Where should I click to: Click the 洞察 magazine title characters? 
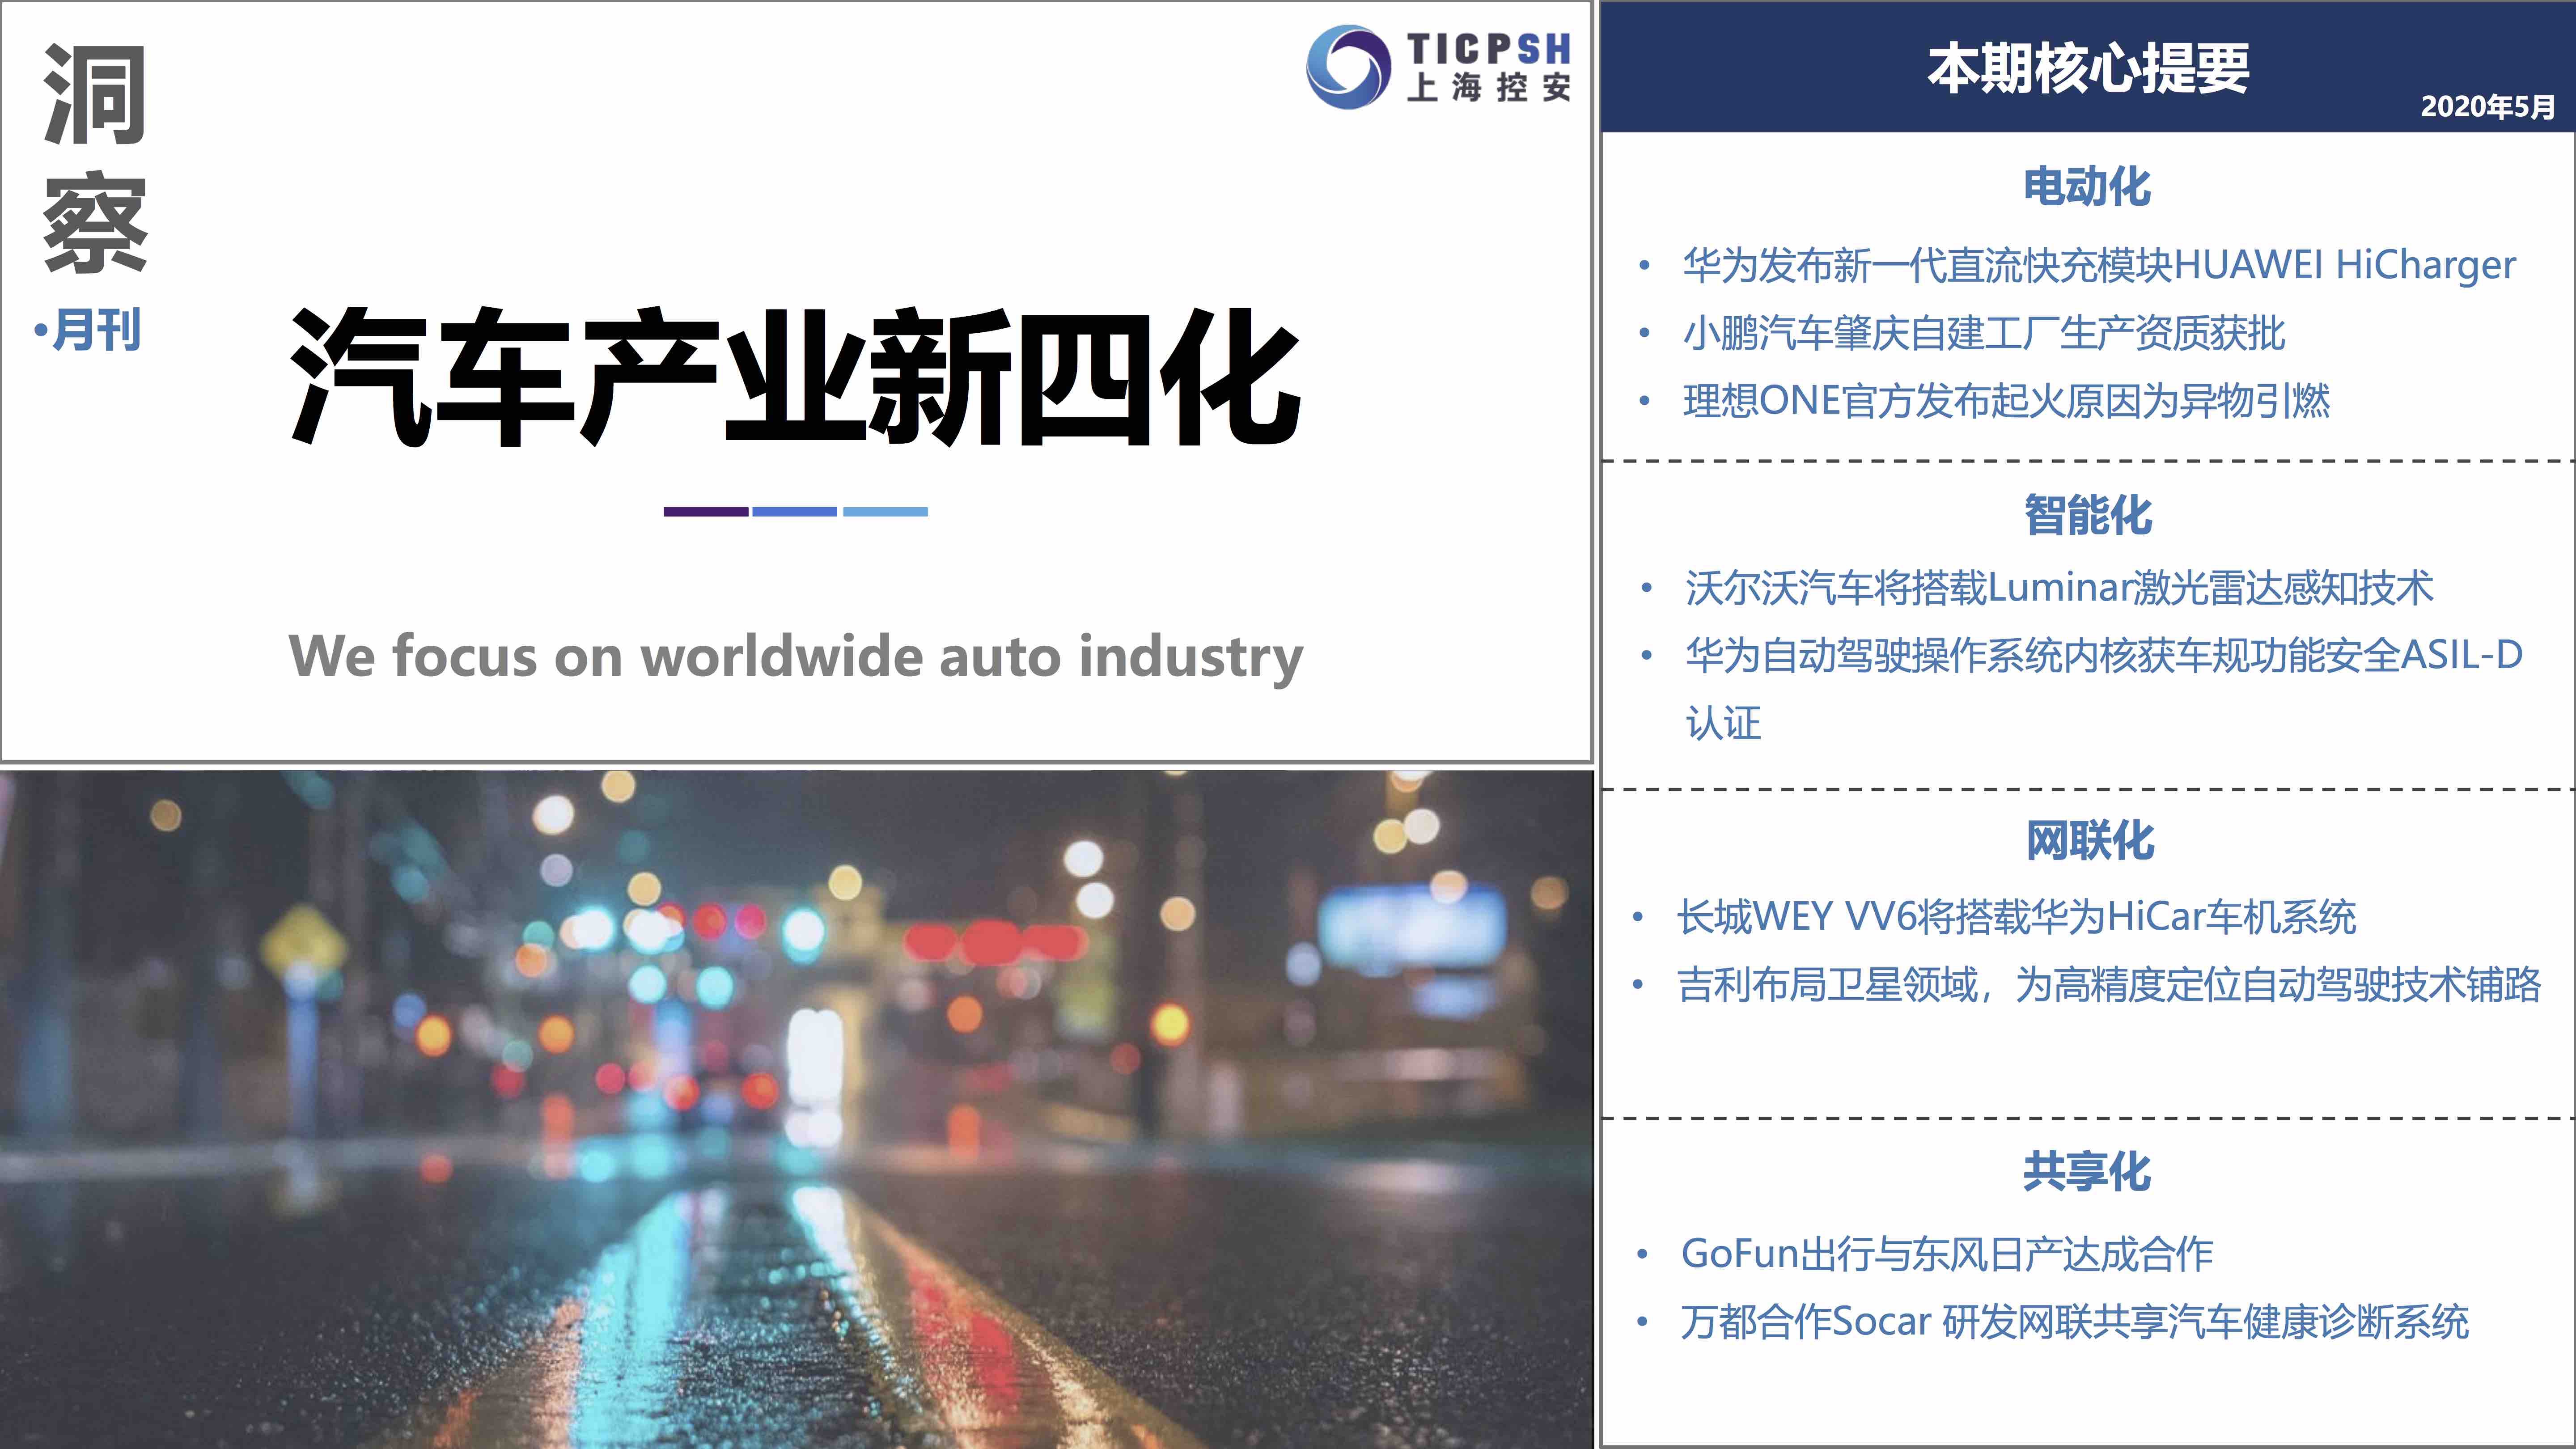95,158
